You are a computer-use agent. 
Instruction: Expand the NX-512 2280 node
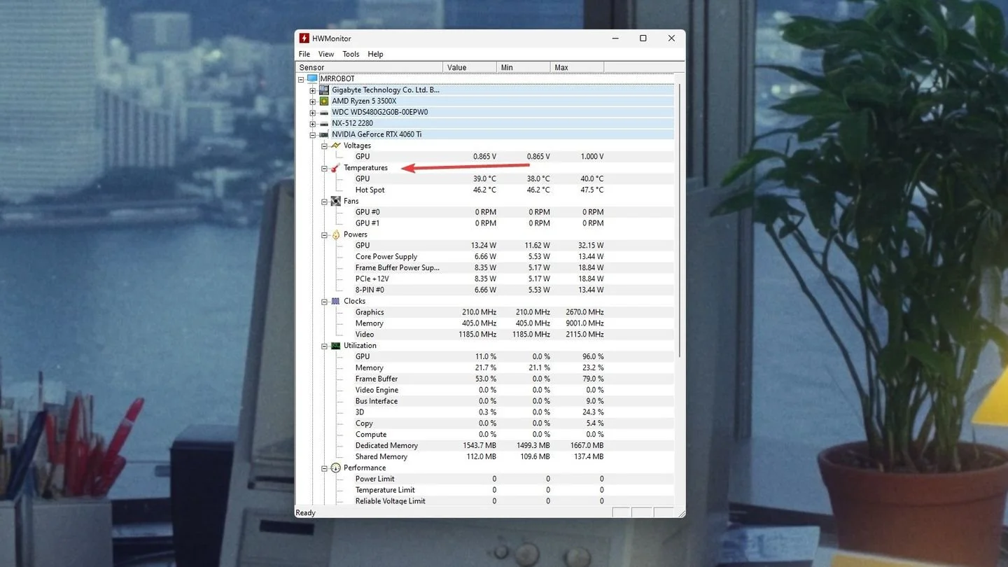pos(313,124)
